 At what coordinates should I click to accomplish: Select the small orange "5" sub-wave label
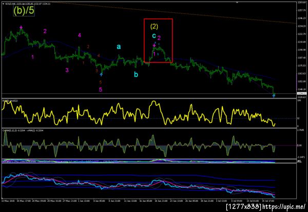pos(101,82)
